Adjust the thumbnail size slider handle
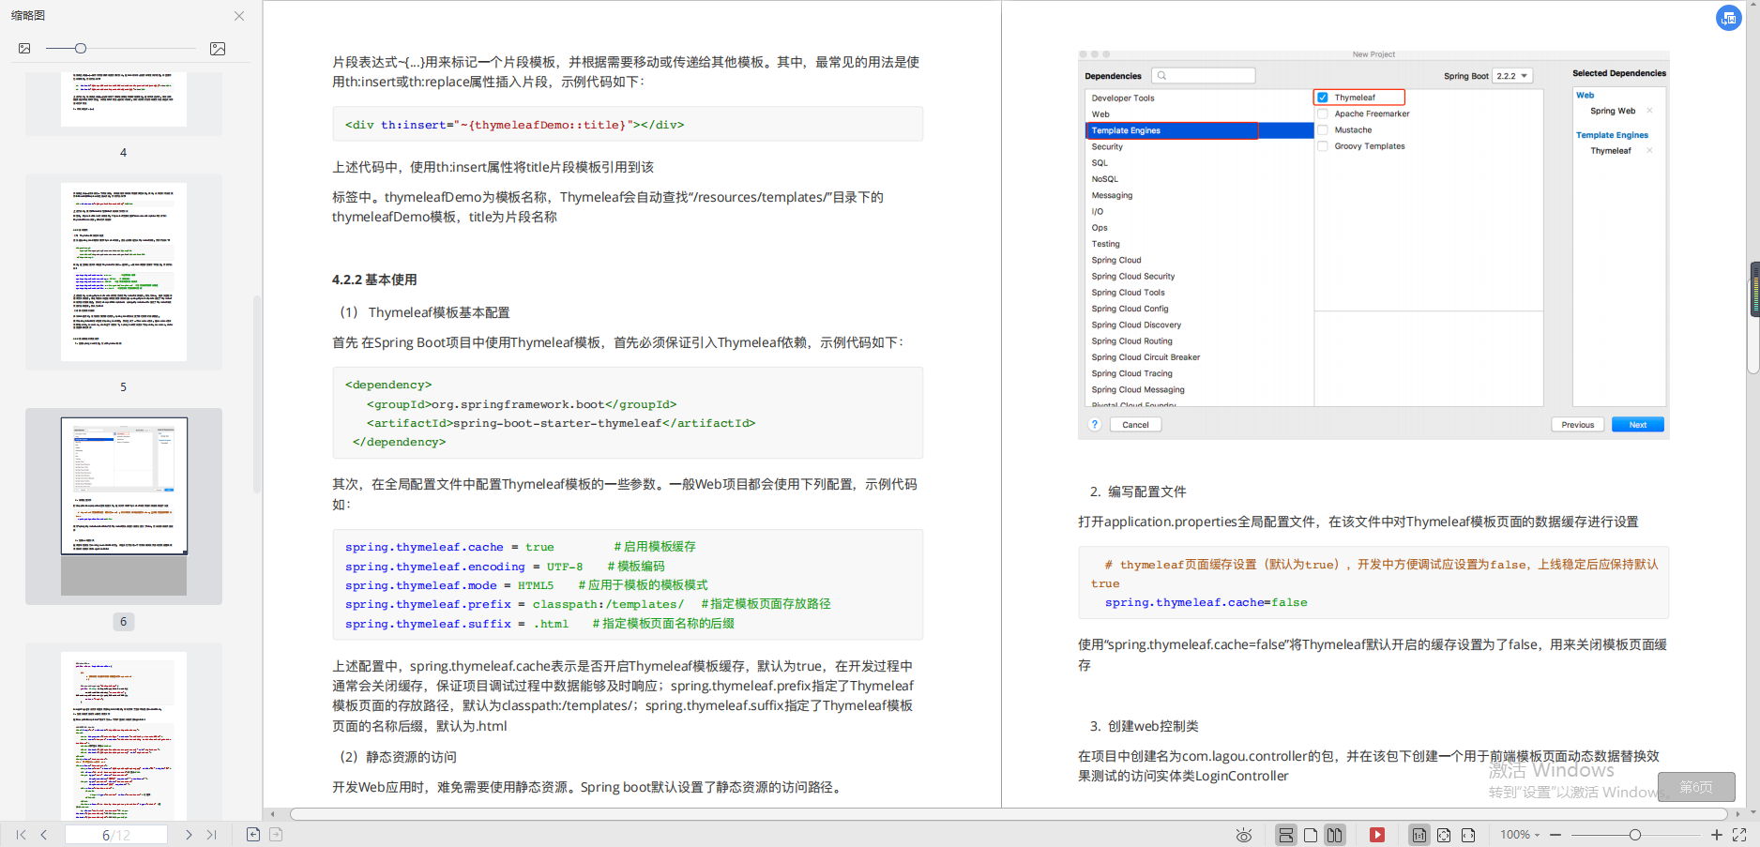 pyautogui.click(x=81, y=48)
